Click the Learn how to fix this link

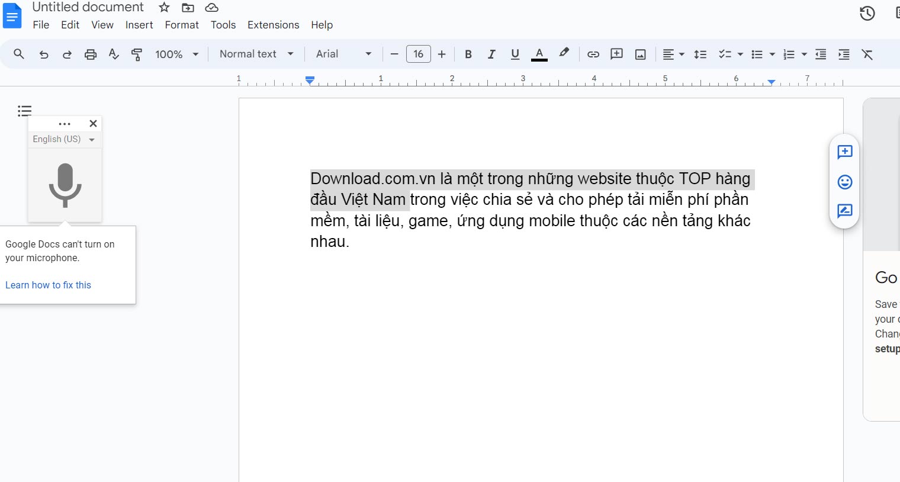[48, 285]
